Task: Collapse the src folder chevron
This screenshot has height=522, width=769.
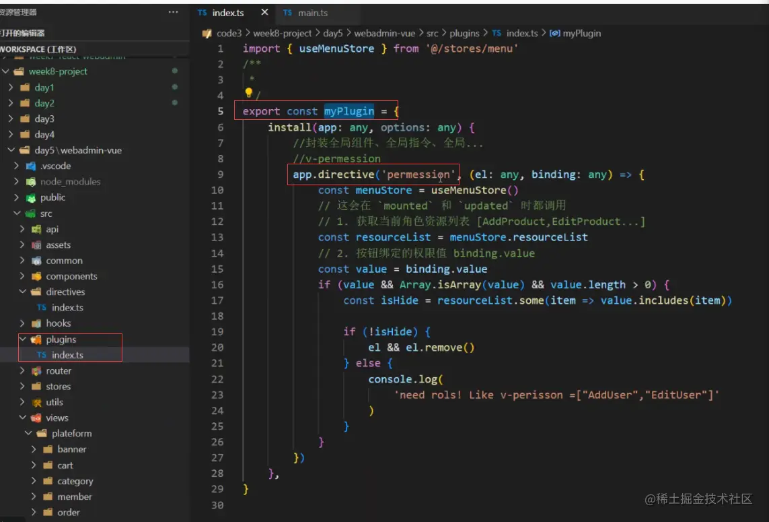Action: [x=17, y=214]
